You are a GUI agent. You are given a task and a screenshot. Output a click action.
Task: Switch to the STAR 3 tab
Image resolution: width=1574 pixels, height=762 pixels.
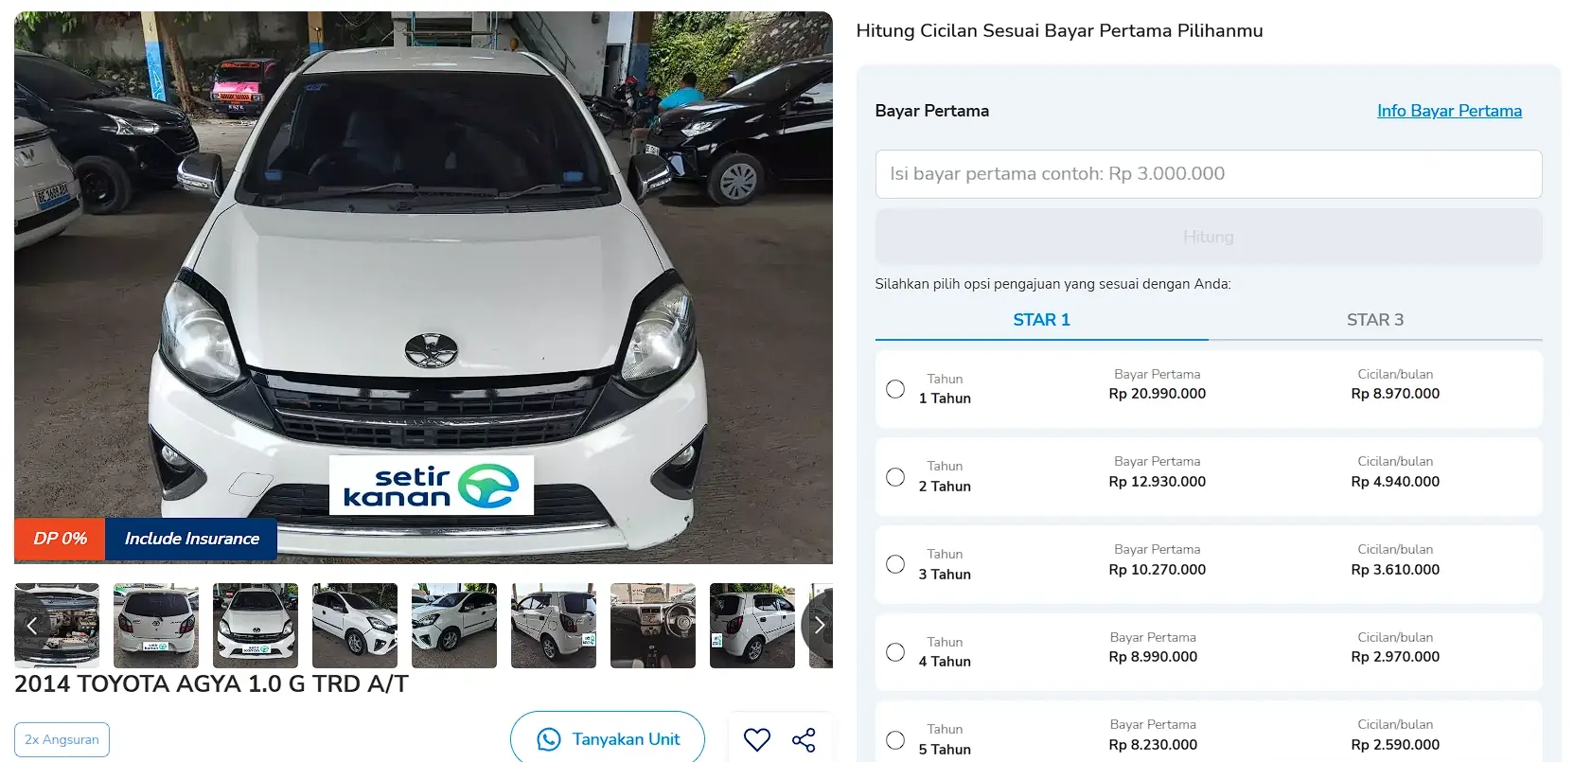[1375, 320]
